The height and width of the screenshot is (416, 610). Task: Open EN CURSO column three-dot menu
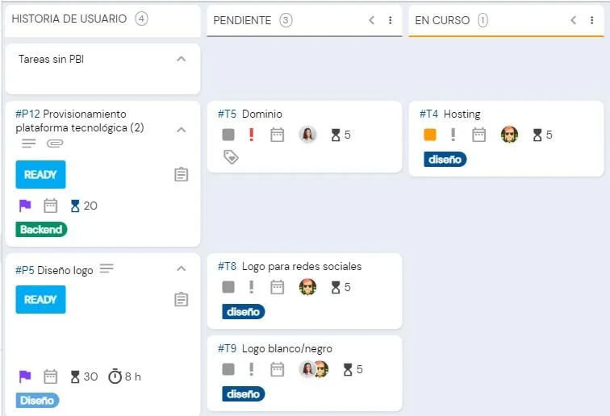591,20
